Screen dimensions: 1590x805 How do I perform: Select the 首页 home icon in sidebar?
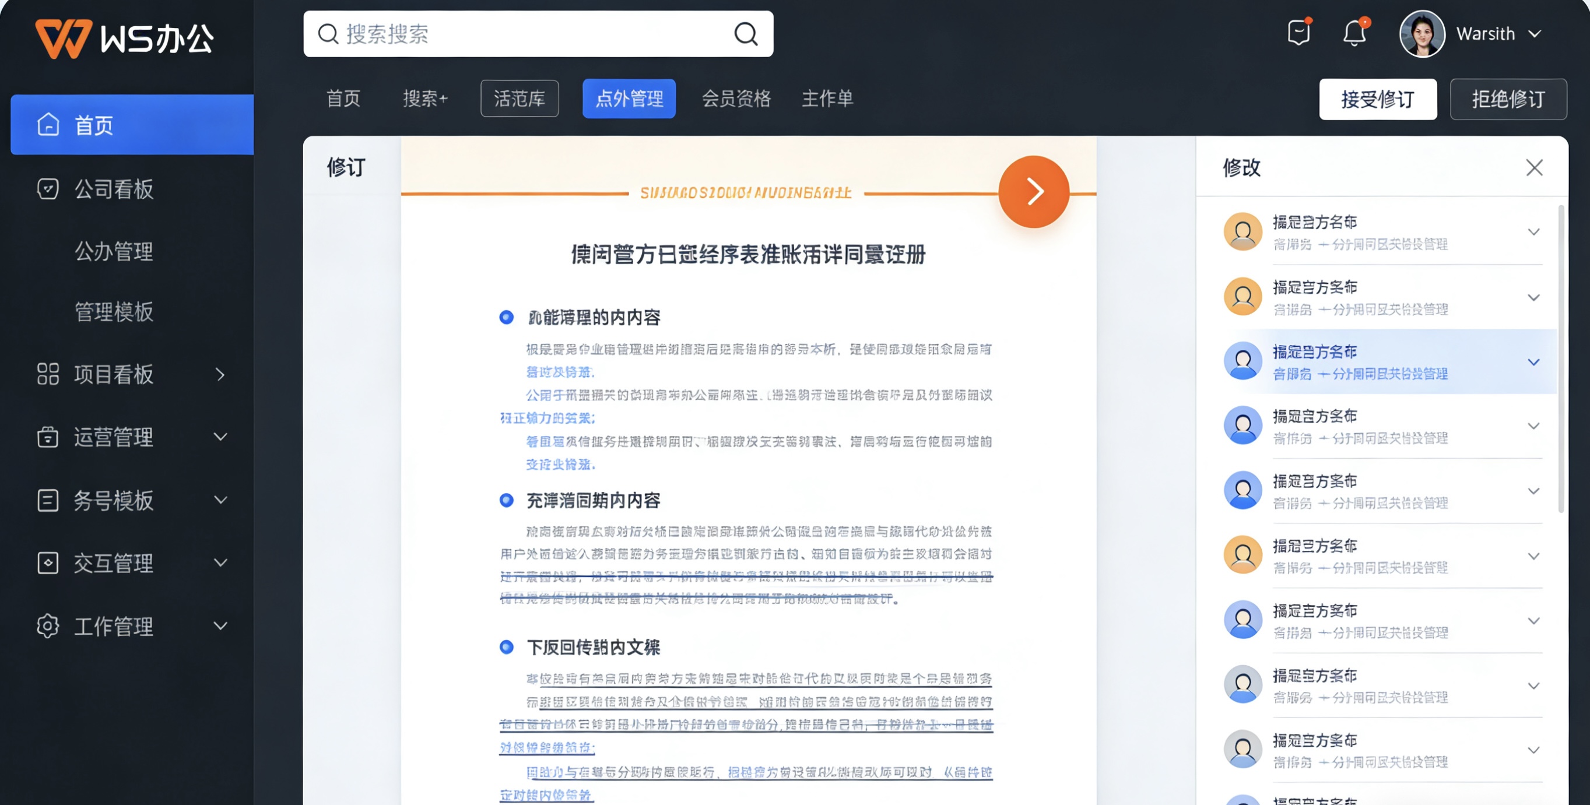[x=48, y=125]
